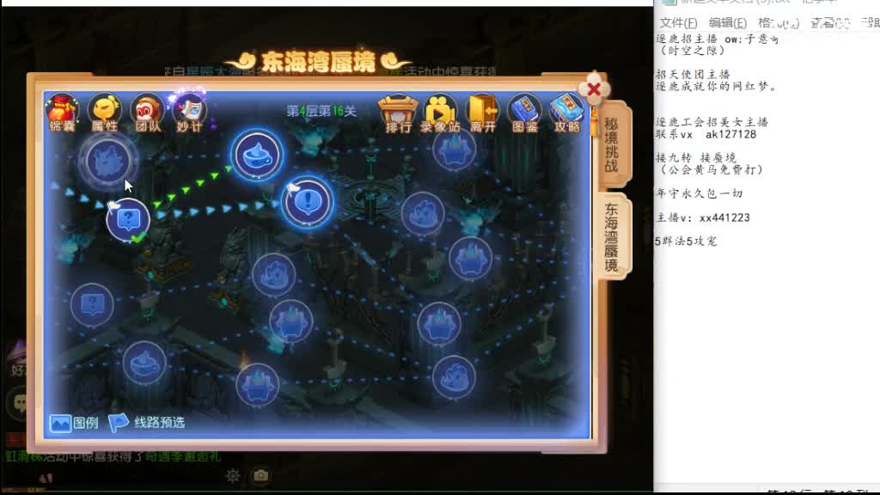Switch to the 秘境挑战 side tab
The height and width of the screenshot is (495, 880).
612,144
